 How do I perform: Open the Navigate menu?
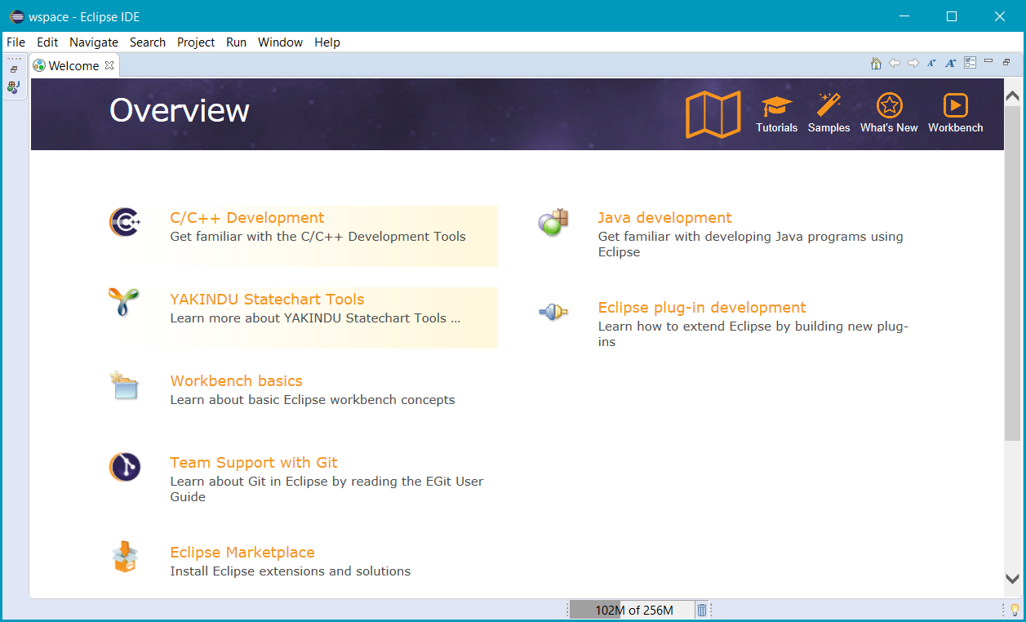[x=94, y=42]
